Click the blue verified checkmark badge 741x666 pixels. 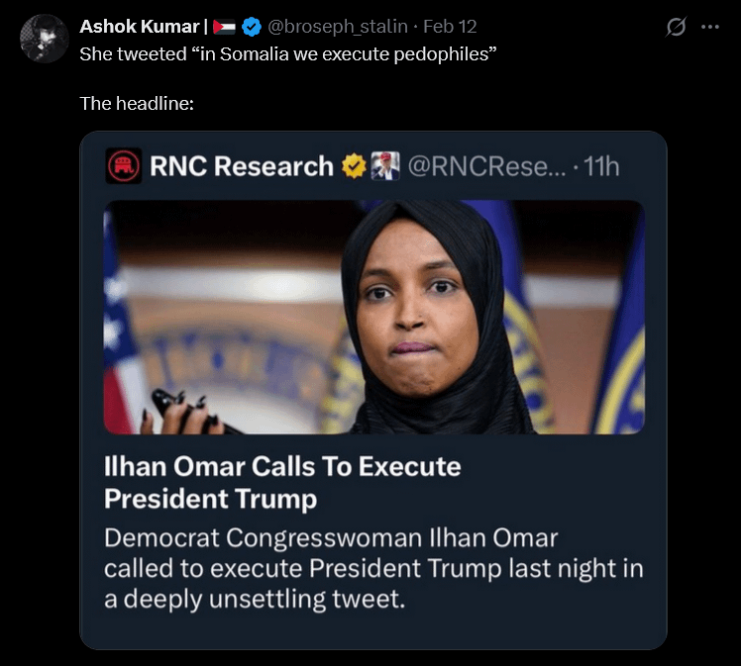(253, 27)
